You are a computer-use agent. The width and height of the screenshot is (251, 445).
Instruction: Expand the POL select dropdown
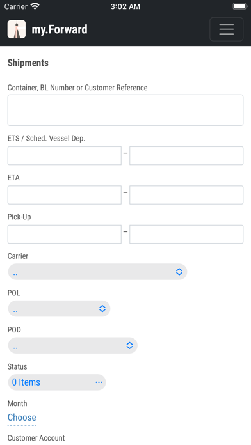59,309
